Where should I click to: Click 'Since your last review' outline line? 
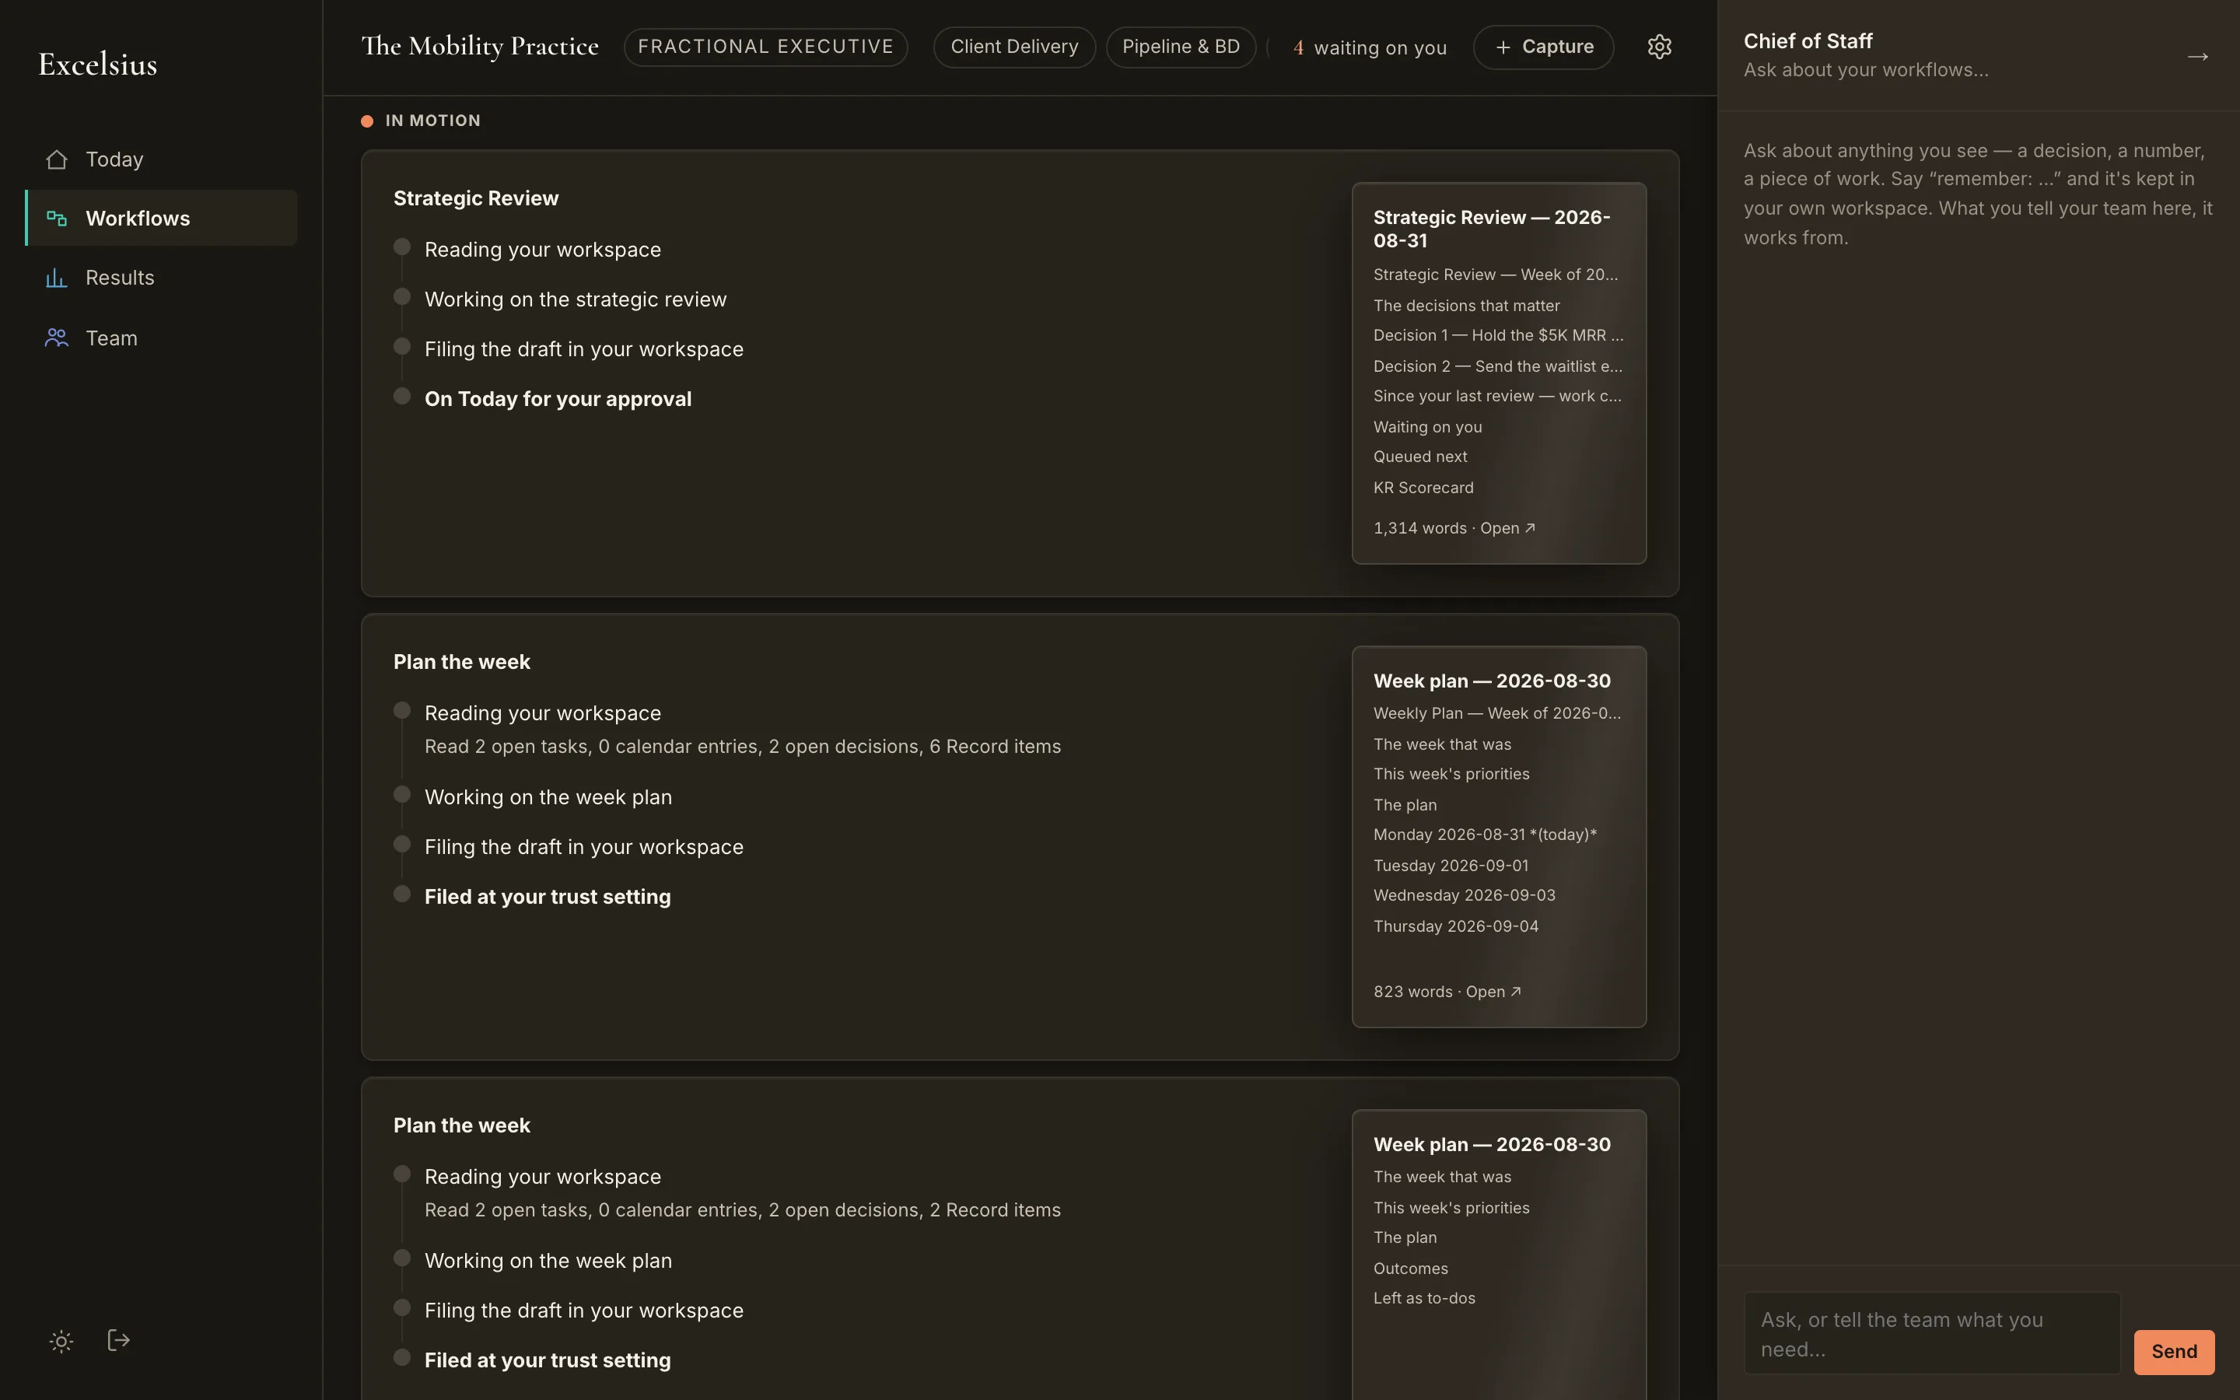[1496, 397]
